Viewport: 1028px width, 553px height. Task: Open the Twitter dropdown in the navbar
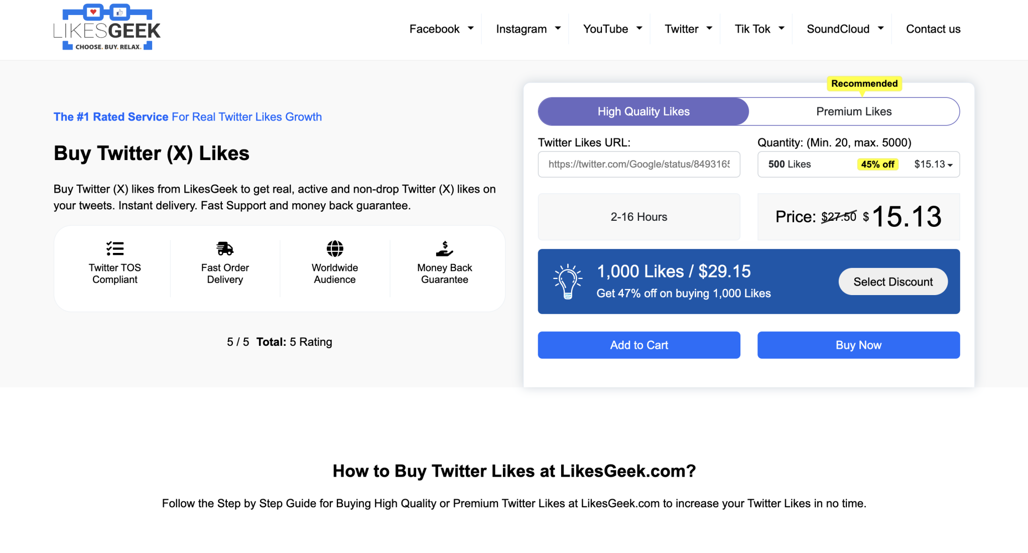[x=687, y=29]
